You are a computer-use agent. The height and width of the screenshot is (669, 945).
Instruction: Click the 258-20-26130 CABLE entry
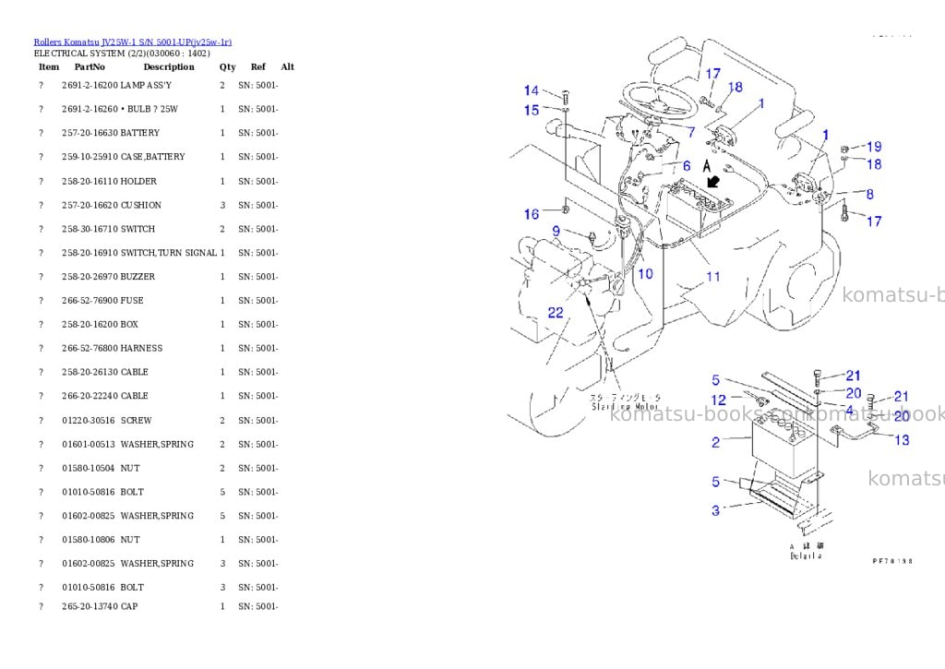[x=158, y=372]
